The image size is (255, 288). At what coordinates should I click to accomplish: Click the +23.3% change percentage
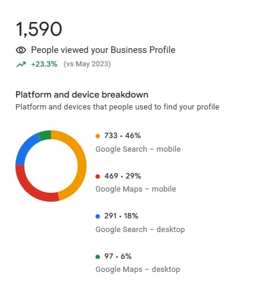pyautogui.click(x=44, y=64)
